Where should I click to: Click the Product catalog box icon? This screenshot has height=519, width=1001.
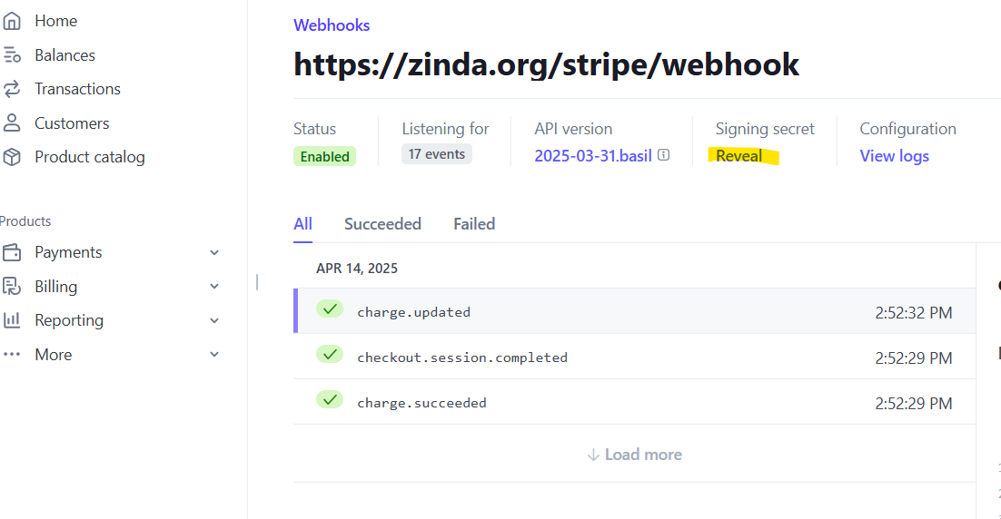[12, 157]
